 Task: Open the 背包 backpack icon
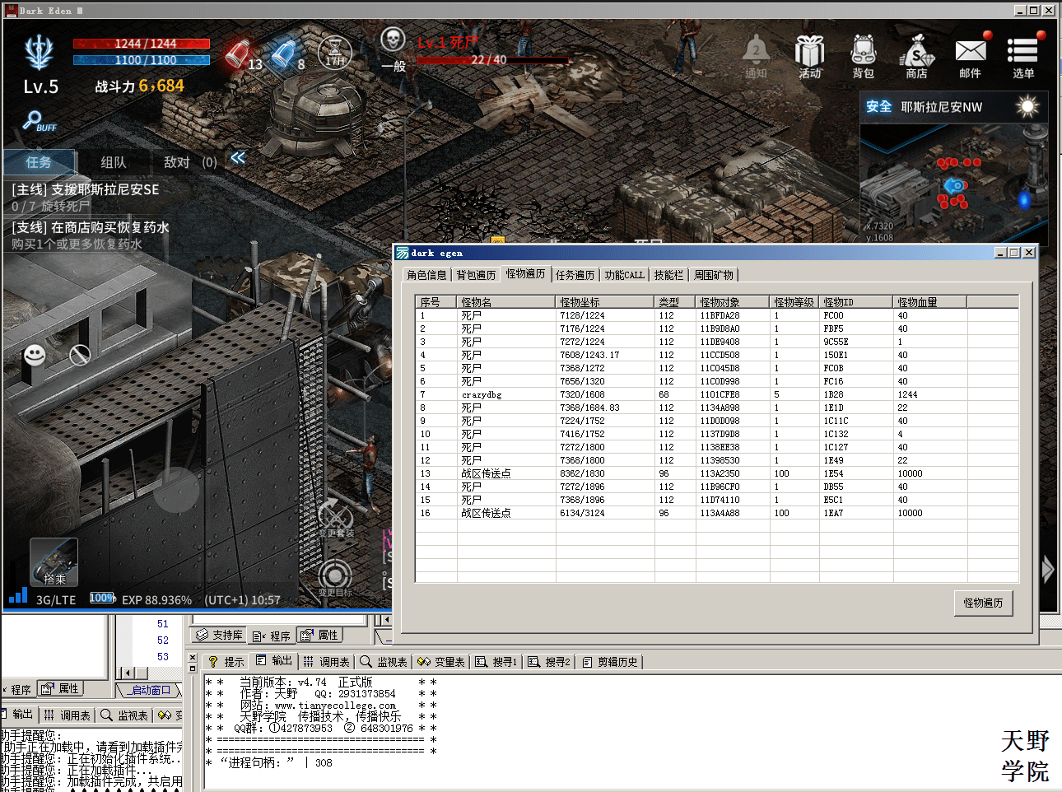pyautogui.click(x=863, y=55)
